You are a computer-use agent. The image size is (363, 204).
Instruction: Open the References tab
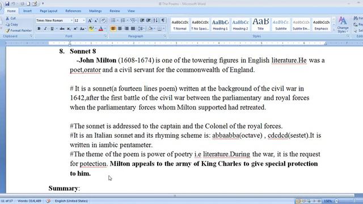pyautogui.click(x=73, y=11)
